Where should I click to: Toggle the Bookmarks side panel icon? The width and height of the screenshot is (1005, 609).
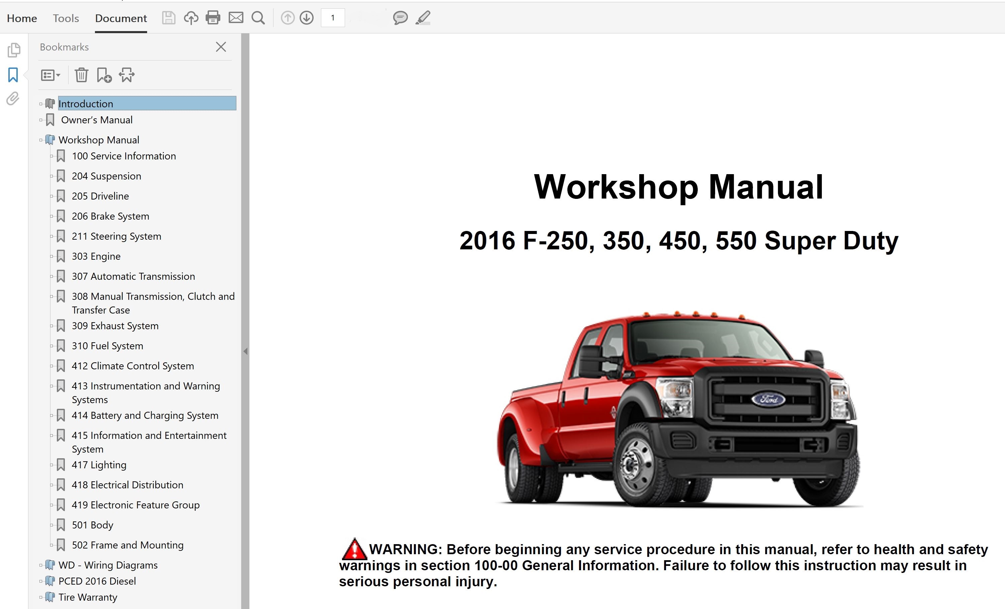click(13, 75)
